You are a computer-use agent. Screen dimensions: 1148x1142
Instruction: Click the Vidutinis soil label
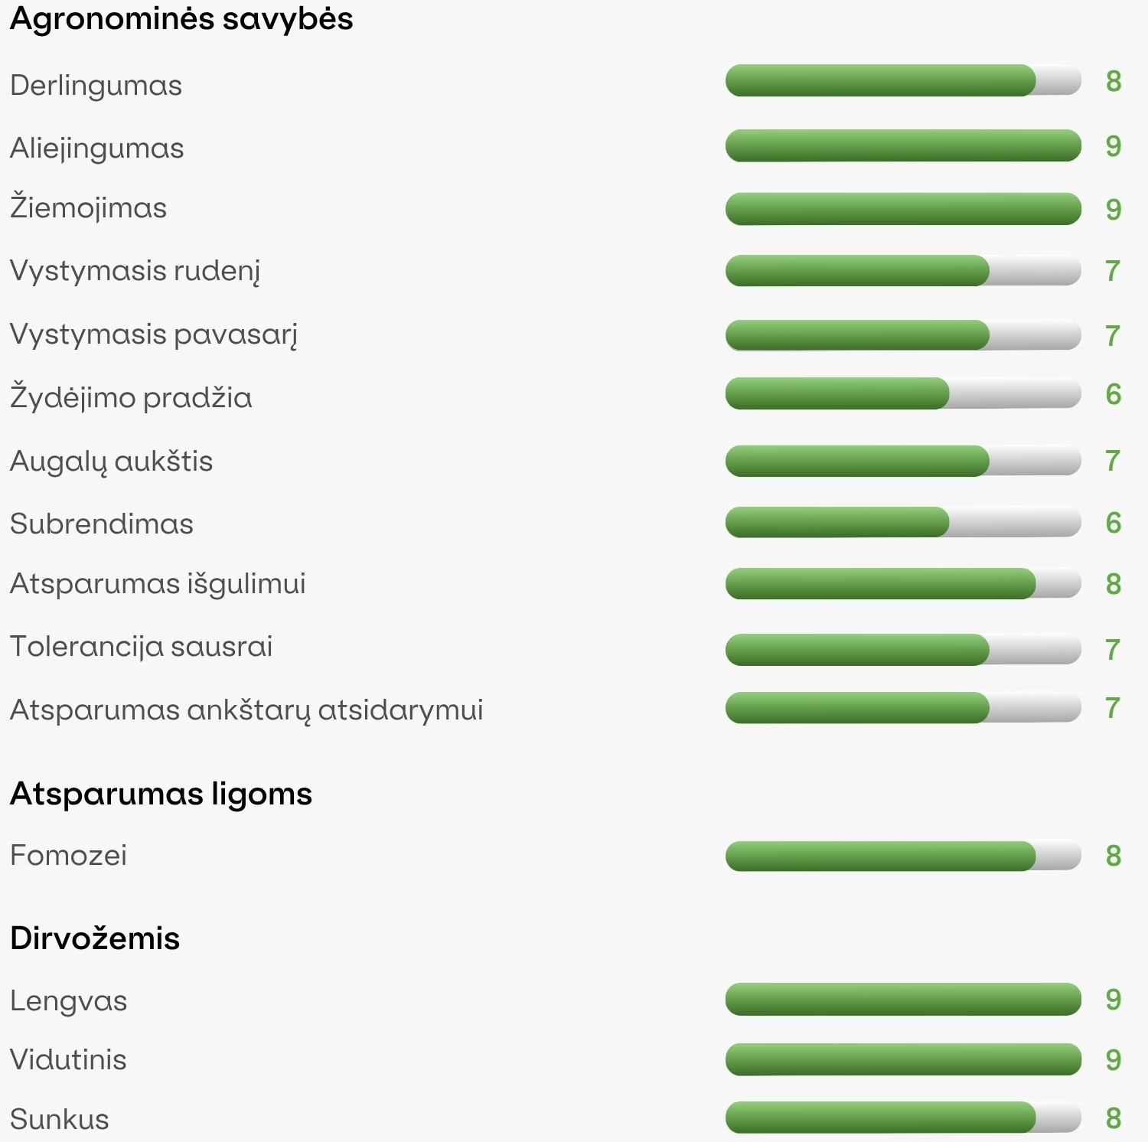[68, 1060]
